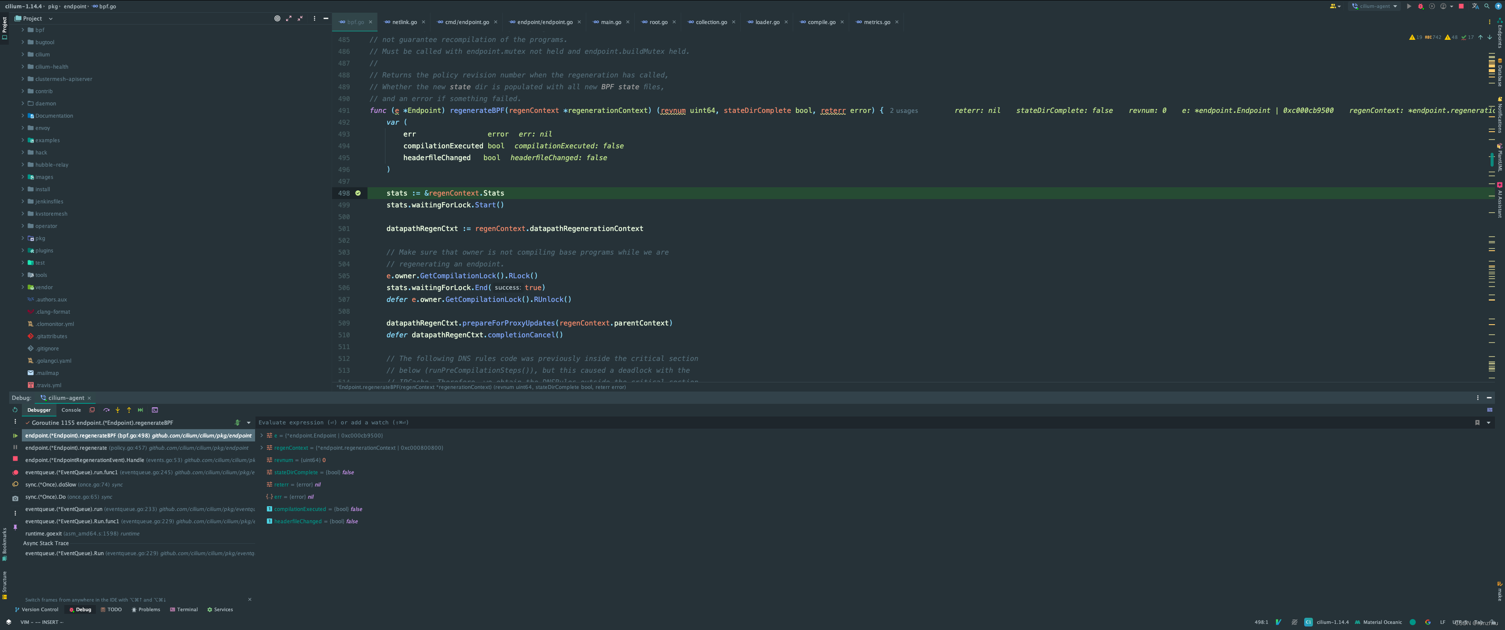Click the Search Everywhere magnifier icon

[x=1487, y=7]
